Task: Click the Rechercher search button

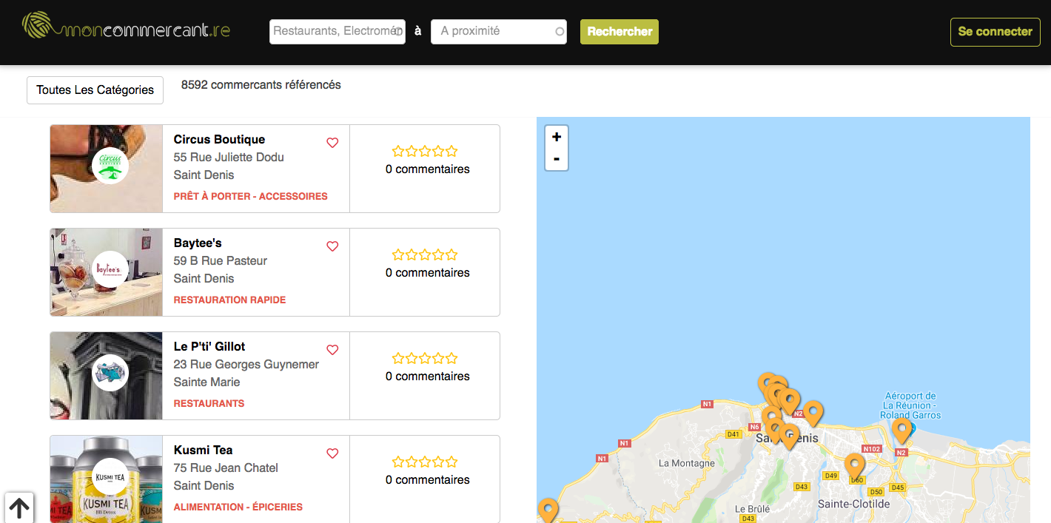Action: pos(619,32)
